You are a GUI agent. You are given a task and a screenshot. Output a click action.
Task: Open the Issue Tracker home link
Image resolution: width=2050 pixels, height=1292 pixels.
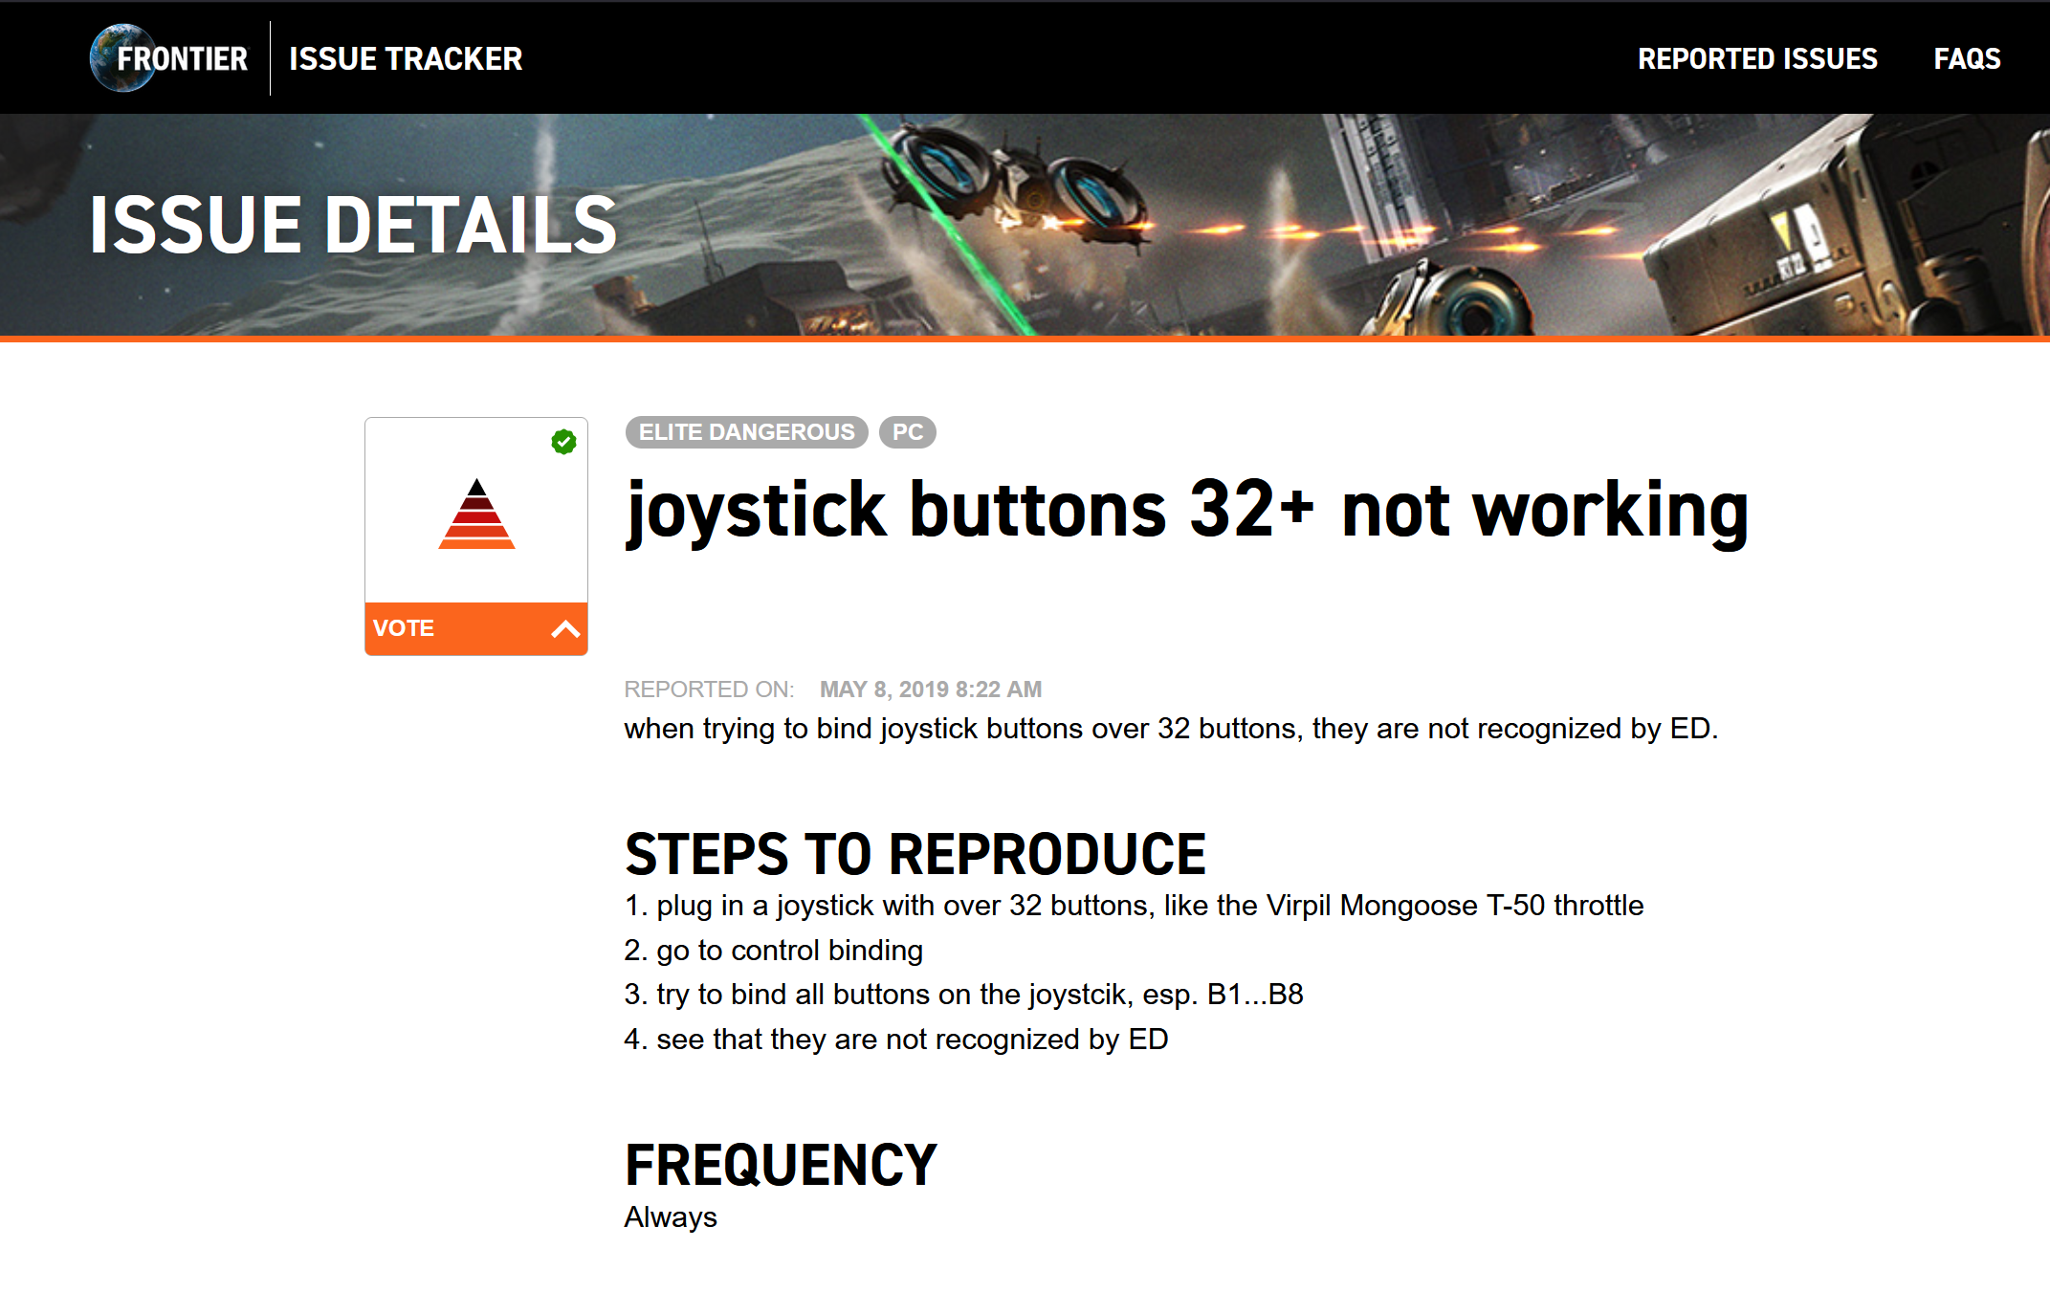click(x=406, y=59)
